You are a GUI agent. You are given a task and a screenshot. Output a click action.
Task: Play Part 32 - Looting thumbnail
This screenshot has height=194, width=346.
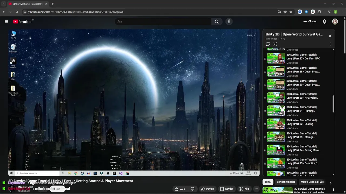tap(276, 124)
